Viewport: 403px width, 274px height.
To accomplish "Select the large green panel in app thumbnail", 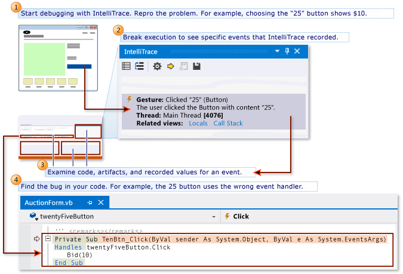I will pos(44,58).
